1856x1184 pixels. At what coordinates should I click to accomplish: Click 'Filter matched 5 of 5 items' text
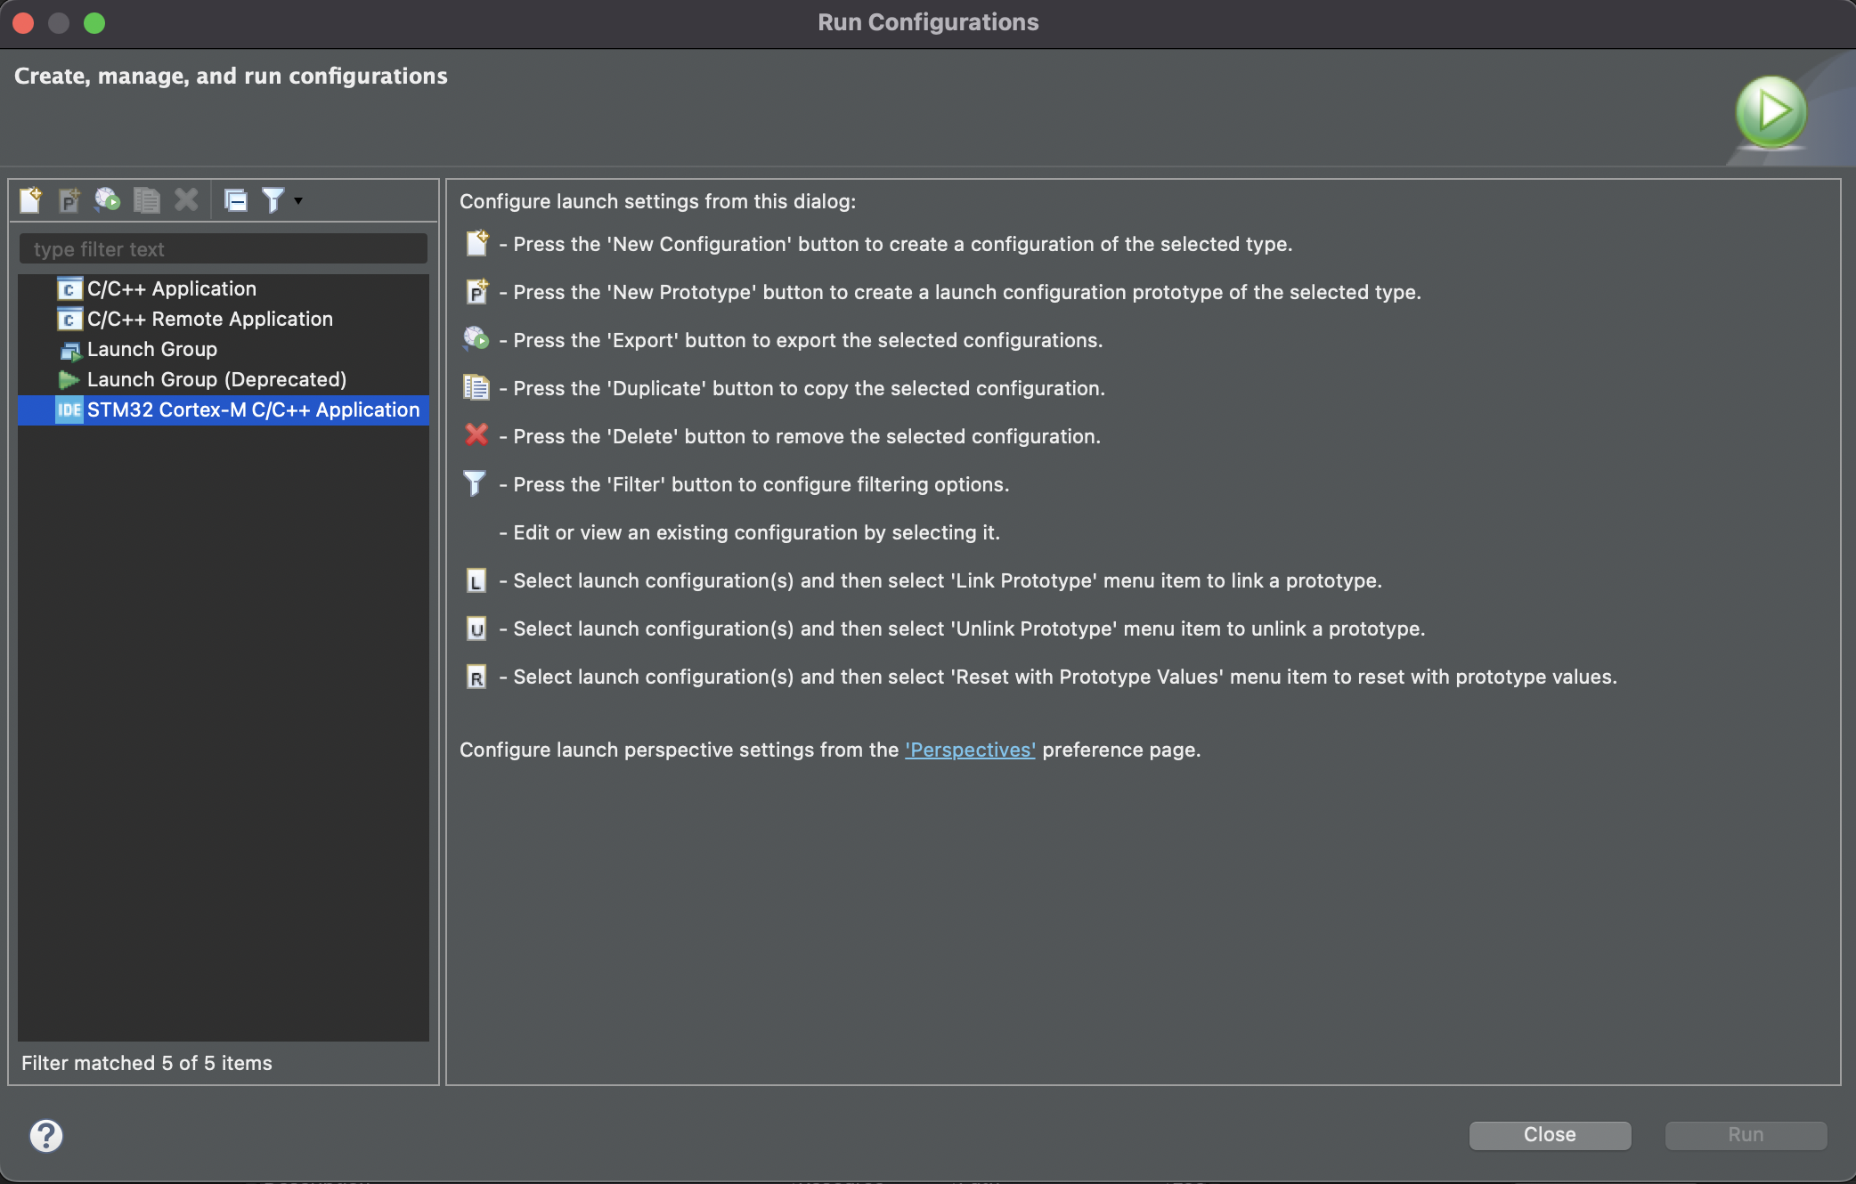tap(147, 1063)
